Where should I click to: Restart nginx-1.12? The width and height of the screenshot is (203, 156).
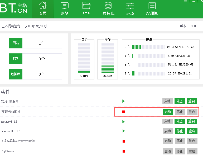coord(192,121)
